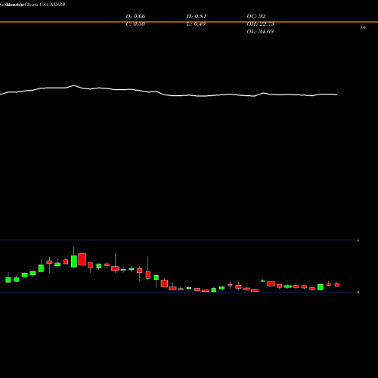This screenshot has height=378, width=378.
Task: Click the "OL: 34.69" readout
Action: [260, 32]
